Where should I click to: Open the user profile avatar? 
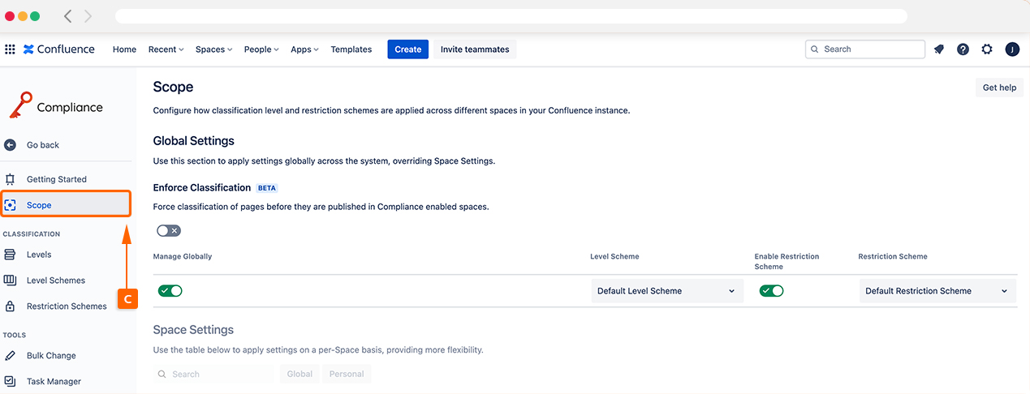[1012, 49]
